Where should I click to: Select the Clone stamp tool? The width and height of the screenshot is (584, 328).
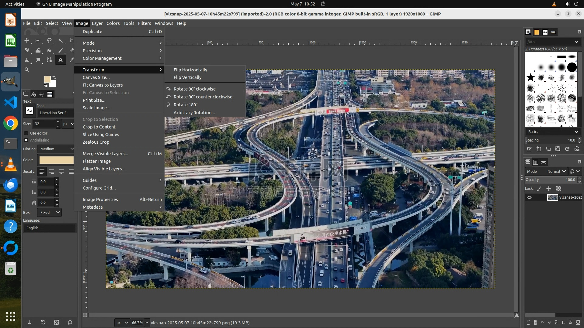click(27, 60)
